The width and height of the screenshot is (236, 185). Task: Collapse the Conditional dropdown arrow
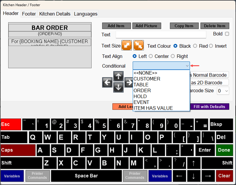187,66
